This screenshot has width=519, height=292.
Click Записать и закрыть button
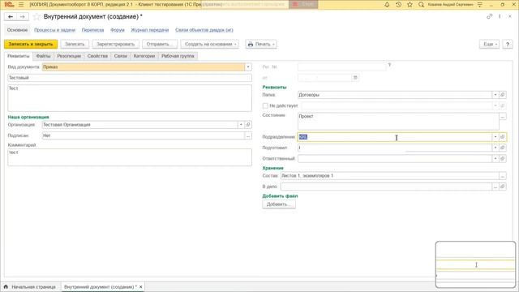(31, 44)
